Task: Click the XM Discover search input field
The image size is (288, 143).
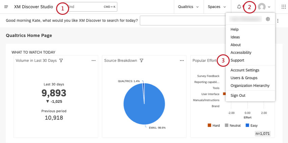Action: point(183,21)
